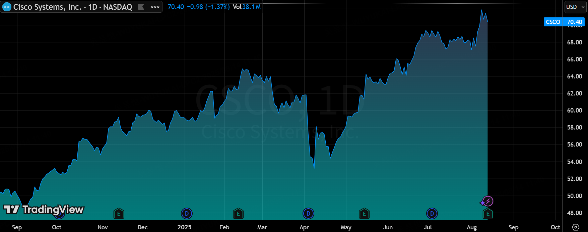
Task: Click the 2025 label on time axis
Action: pos(184,227)
